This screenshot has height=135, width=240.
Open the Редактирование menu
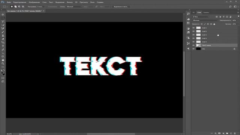pyautogui.click(x=19, y=2)
